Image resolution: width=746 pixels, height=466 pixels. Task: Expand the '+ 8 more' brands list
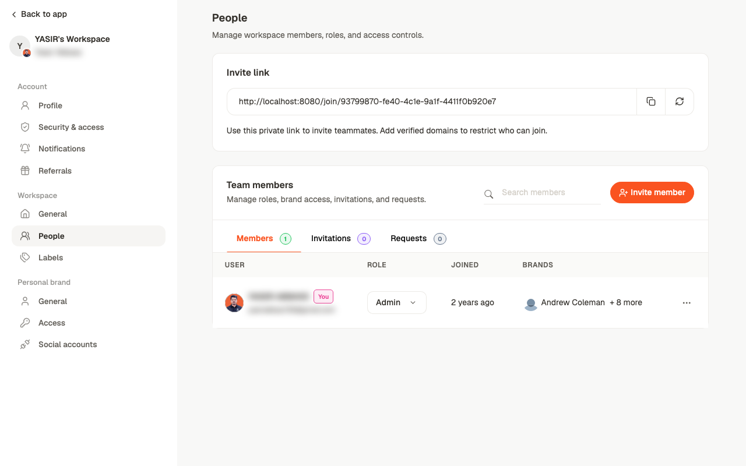(x=626, y=302)
